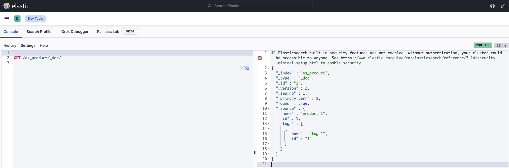Click the Elastic logo
Screen dimensions: 509x168
(x=16, y=6)
